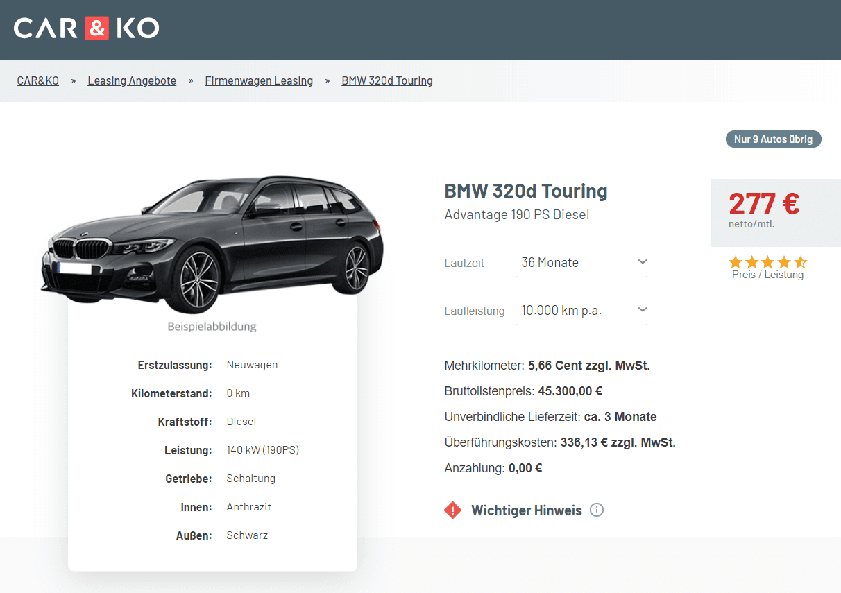
Task: Click the Beispielabbildung caption text
Action: pyautogui.click(x=212, y=327)
